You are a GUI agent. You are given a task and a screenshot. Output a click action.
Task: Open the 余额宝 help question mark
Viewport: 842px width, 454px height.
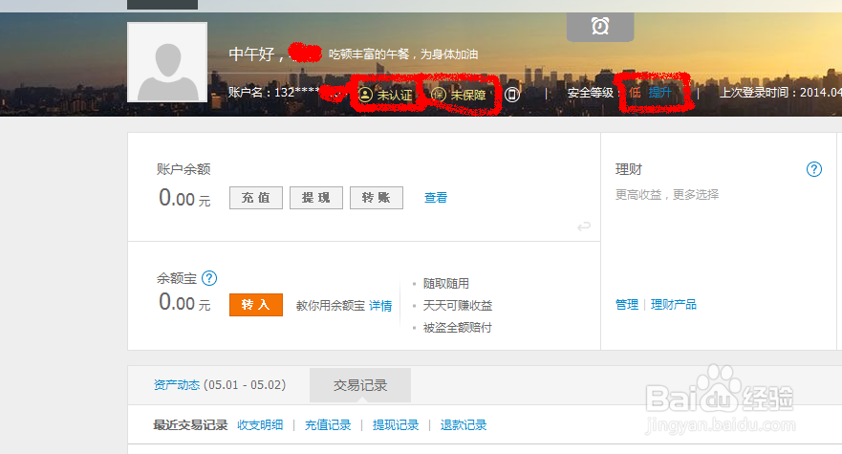point(209,278)
